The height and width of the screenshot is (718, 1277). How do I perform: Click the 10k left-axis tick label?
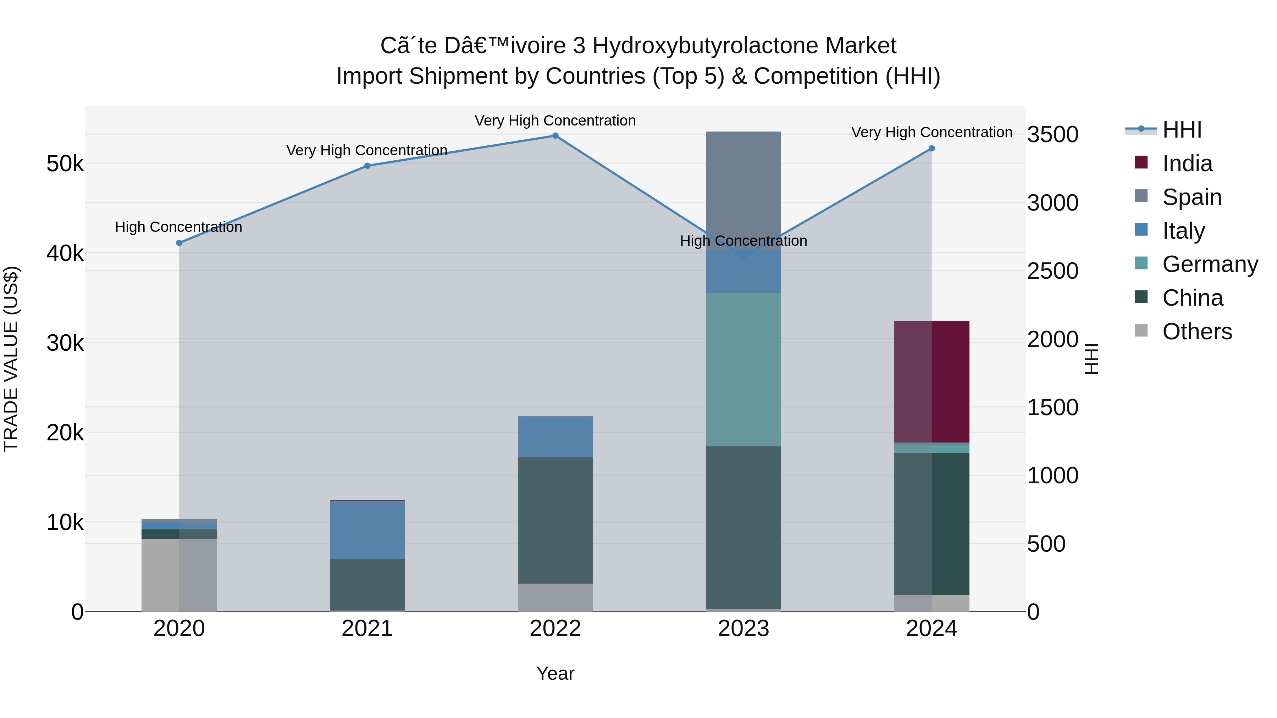(65, 522)
